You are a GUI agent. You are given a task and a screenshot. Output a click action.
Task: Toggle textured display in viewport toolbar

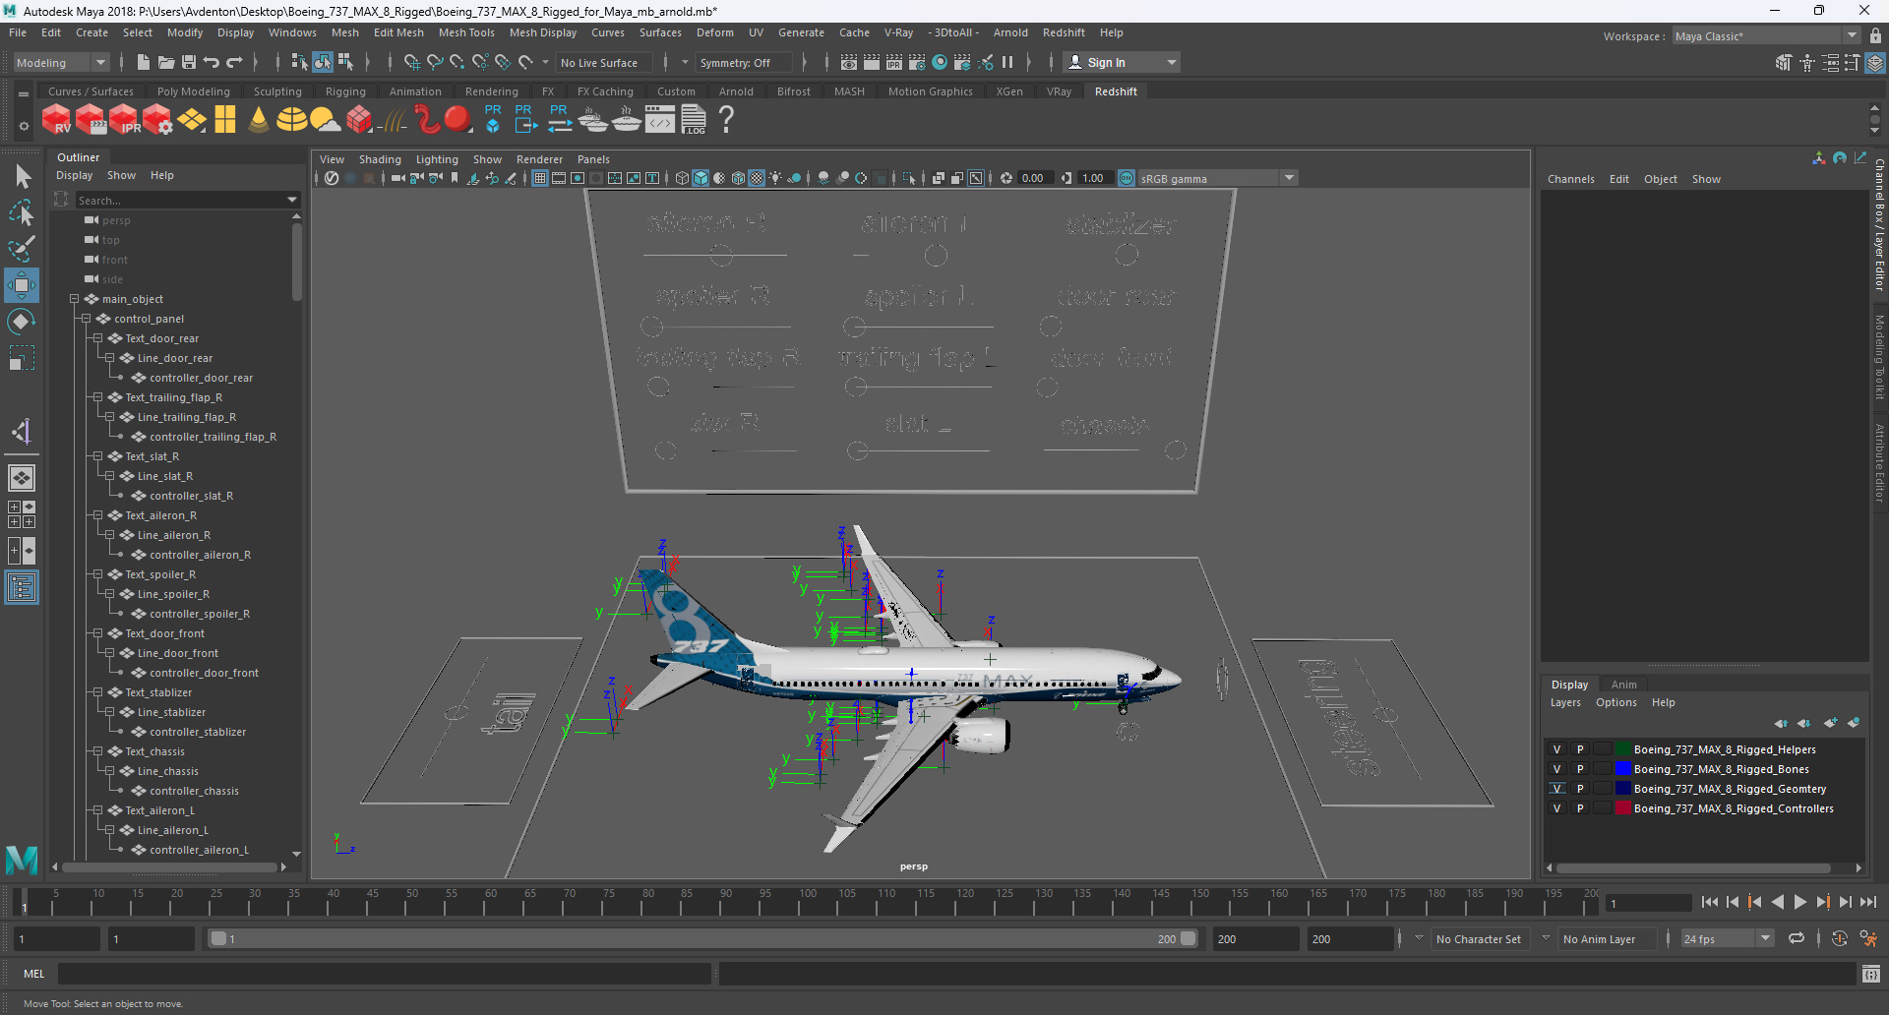coord(756,178)
